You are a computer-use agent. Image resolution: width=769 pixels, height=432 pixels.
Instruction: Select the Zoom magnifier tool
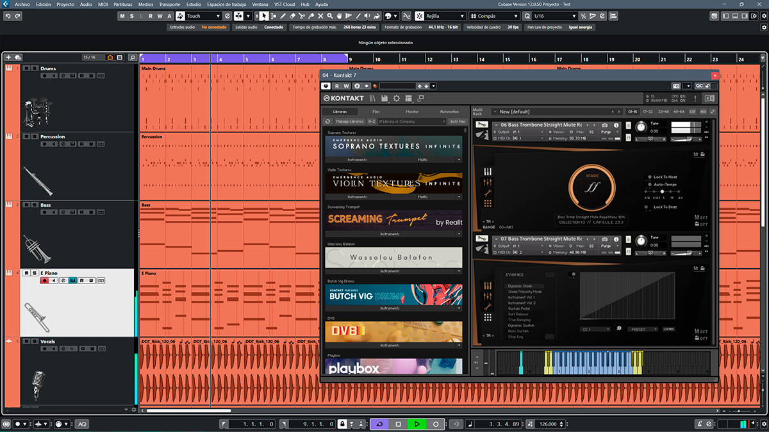pyautogui.click(x=331, y=16)
